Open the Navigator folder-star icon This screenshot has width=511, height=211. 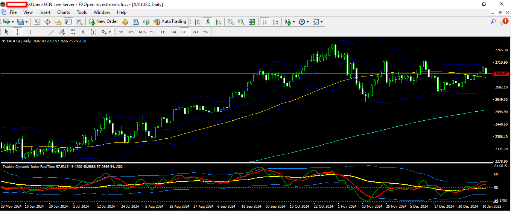(58, 22)
